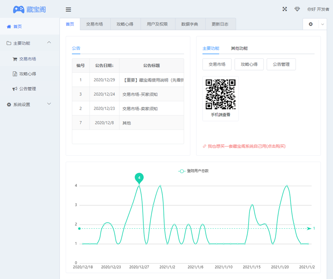The width and height of the screenshot is (333, 279).
Task: Click the folder icon beside 主要功能
Action: 9,43
